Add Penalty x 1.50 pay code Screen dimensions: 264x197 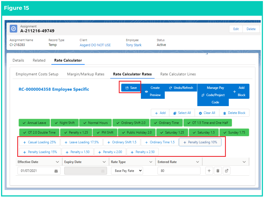(x=78, y=152)
